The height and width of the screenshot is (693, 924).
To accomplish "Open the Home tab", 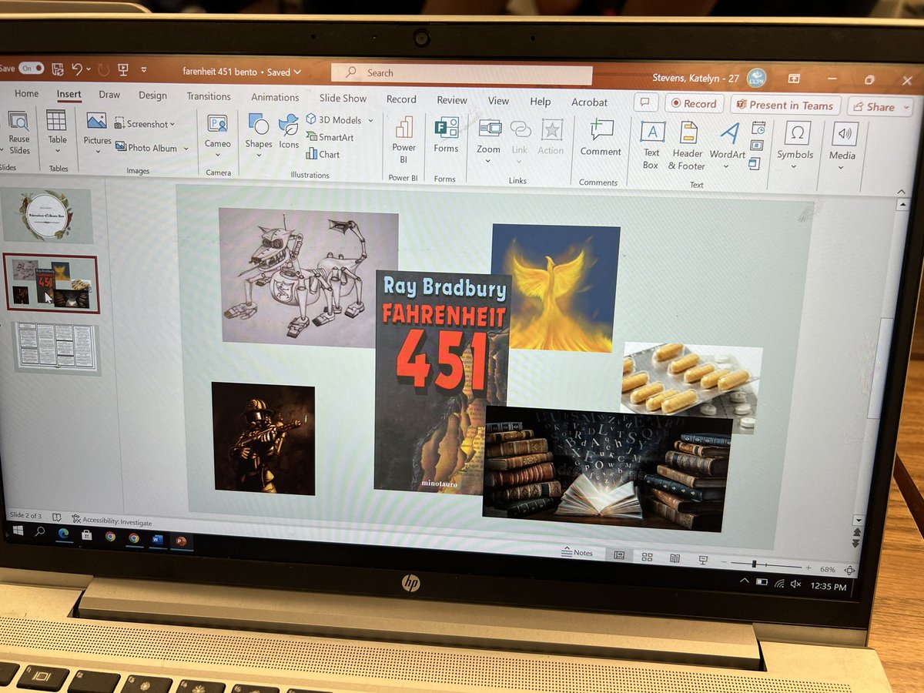I will [26, 94].
